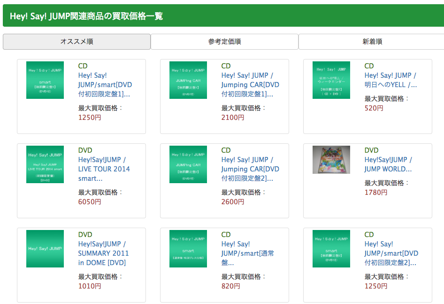Click the LIVE TOUR 2014 smart thumbnail
The image size is (444, 304).
[45, 164]
